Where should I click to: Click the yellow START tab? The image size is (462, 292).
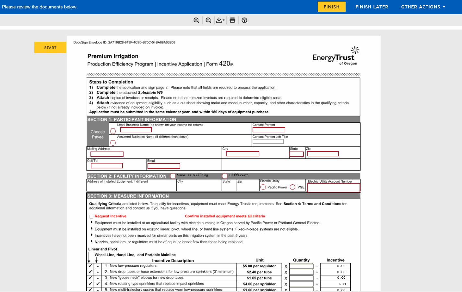[x=50, y=48]
